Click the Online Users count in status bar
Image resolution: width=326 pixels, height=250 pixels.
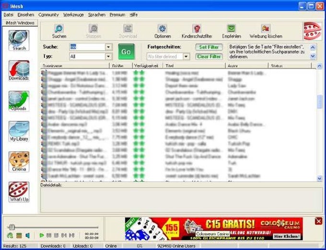coord(176,246)
